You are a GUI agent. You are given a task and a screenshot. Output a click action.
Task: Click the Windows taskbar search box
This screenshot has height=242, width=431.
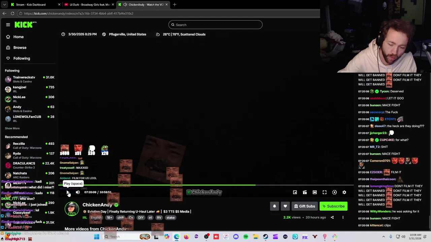coord(127,237)
